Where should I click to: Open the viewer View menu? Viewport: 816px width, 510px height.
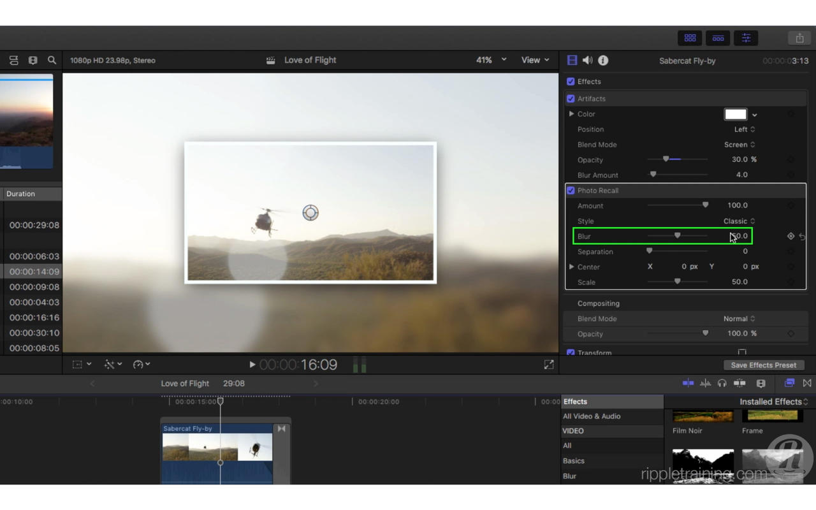(x=535, y=60)
